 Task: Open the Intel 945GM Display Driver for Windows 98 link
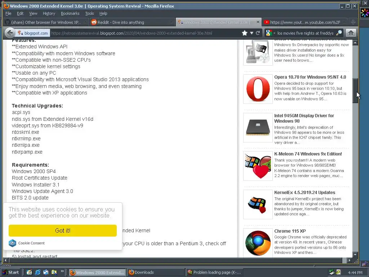[304, 118]
